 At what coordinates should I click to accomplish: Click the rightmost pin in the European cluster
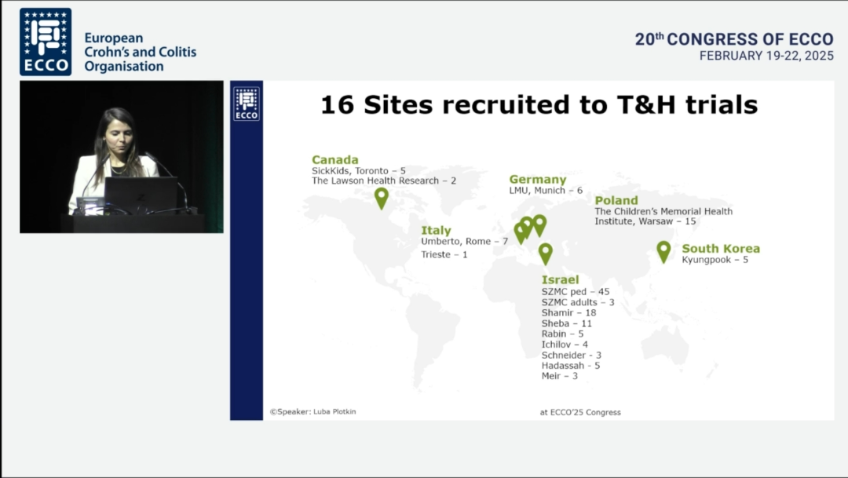point(539,224)
